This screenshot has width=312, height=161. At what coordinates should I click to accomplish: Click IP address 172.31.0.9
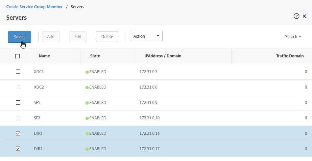pos(149,102)
